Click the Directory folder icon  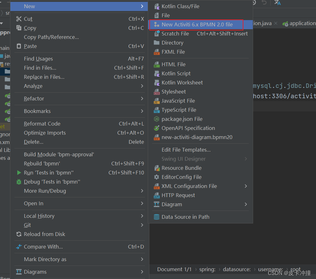(157, 43)
